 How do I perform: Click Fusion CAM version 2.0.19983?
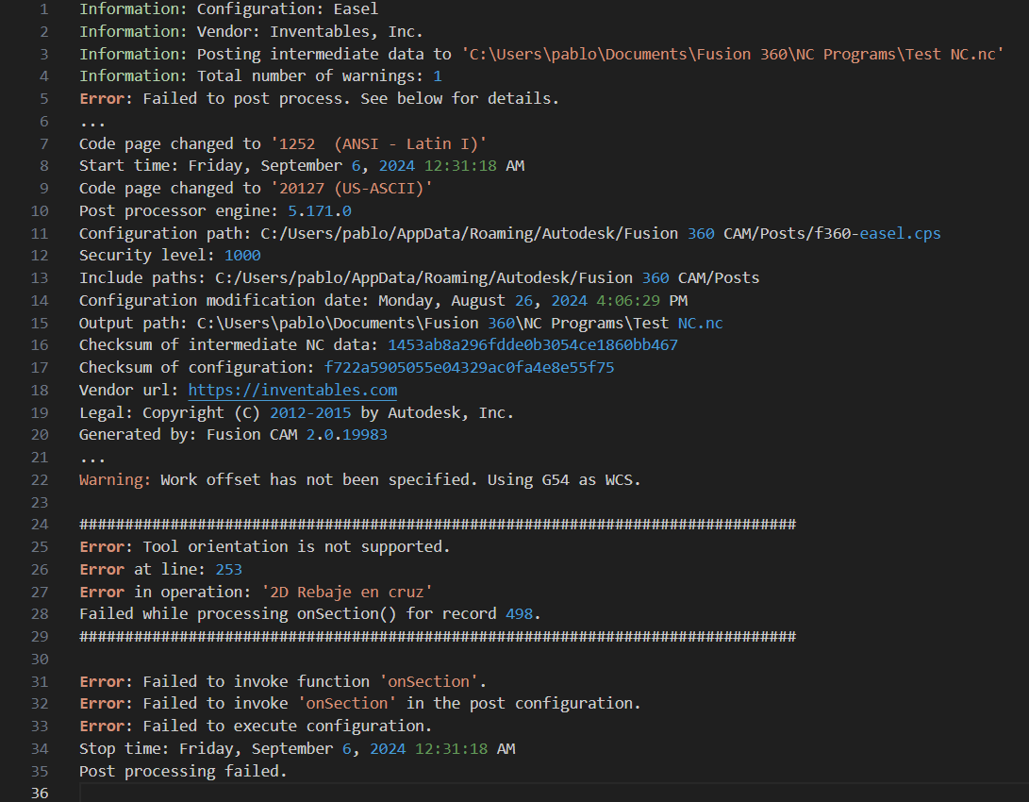[346, 434]
